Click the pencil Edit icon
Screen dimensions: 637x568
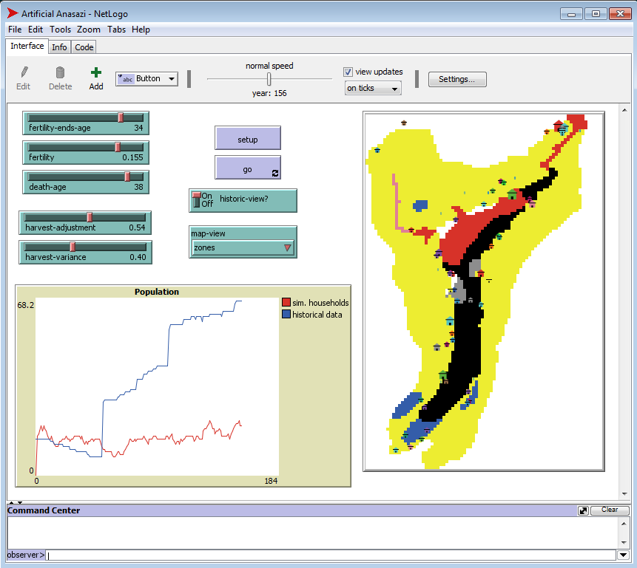point(24,72)
